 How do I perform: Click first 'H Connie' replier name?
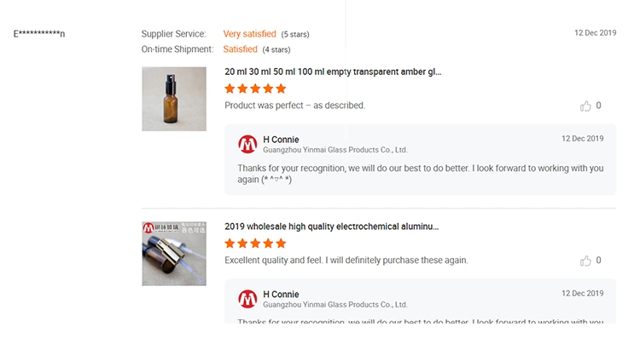tap(281, 140)
